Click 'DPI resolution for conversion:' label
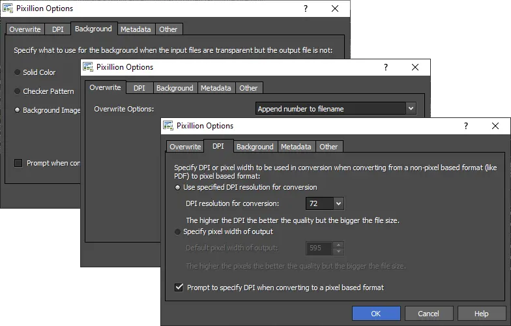The height and width of the screenshot is (326, 511). click(x=232, y=203)
